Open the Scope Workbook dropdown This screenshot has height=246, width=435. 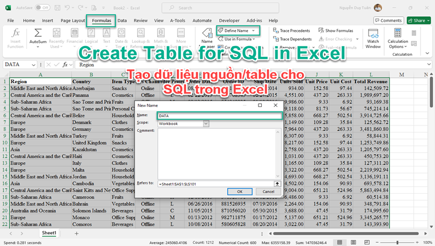pos(206,123)
